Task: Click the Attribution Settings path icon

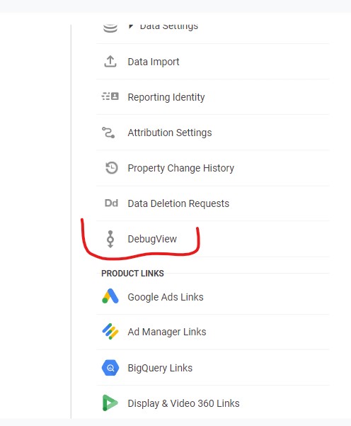Action: coord(108,133)
